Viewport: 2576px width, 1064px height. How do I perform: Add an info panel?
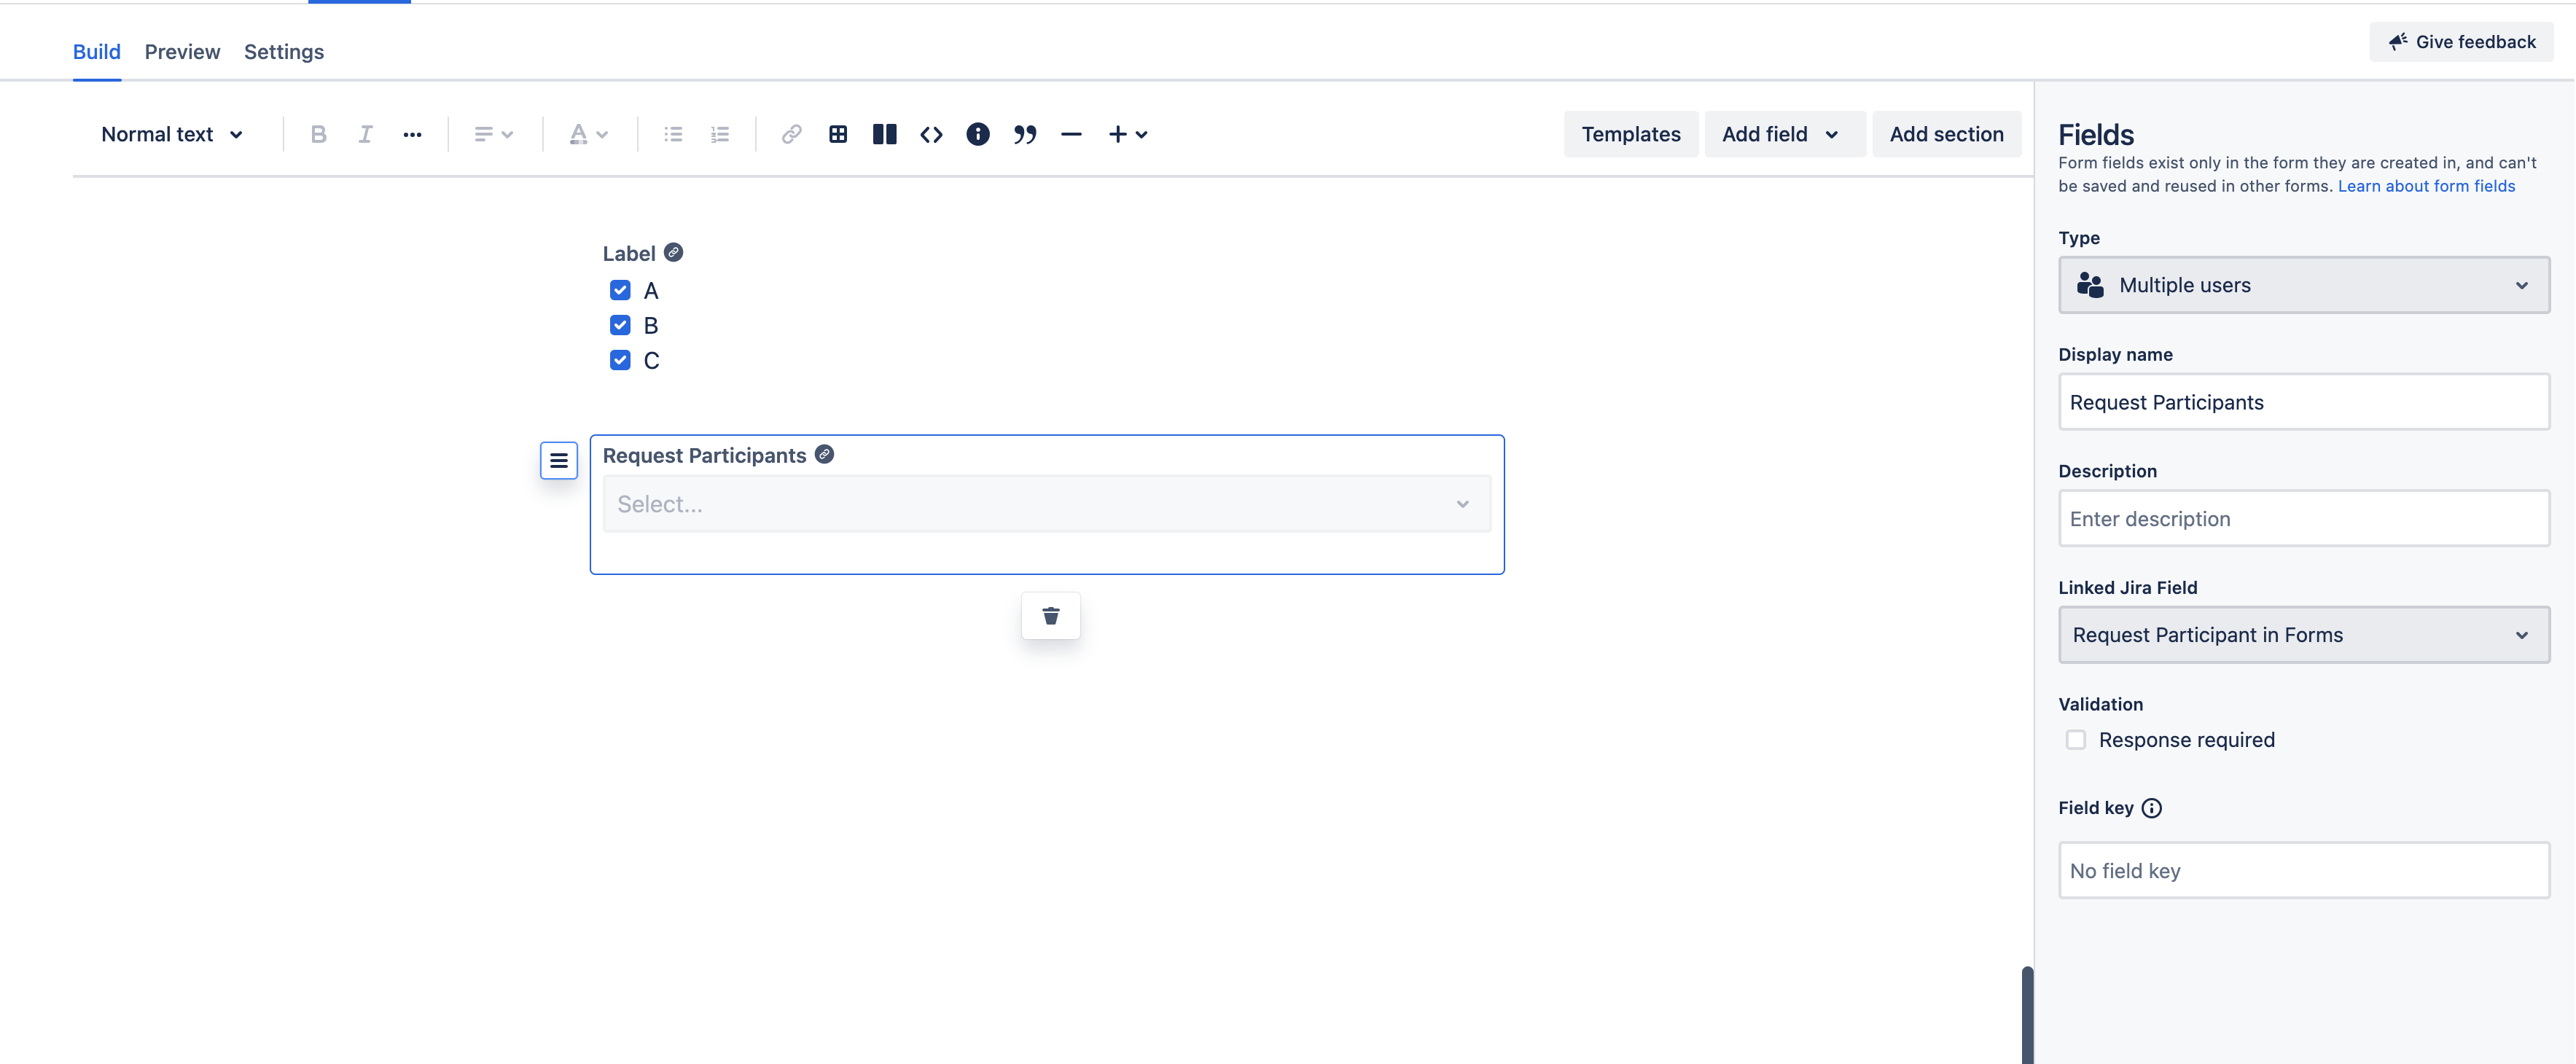(x=977, y=134)
